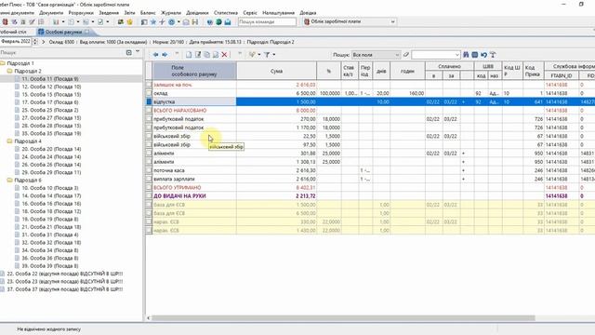Tick the checkbox on ВСЬОГО НАРАХОВАНО row
This screenshot has width=595, height=335.
(149, 110)
